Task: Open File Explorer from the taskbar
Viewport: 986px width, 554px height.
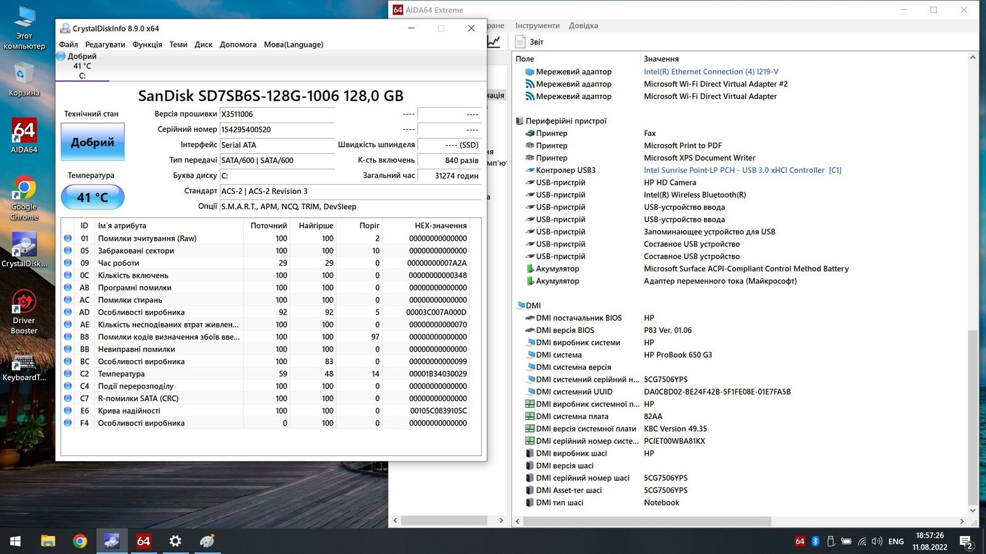Action: click(48, 541)
